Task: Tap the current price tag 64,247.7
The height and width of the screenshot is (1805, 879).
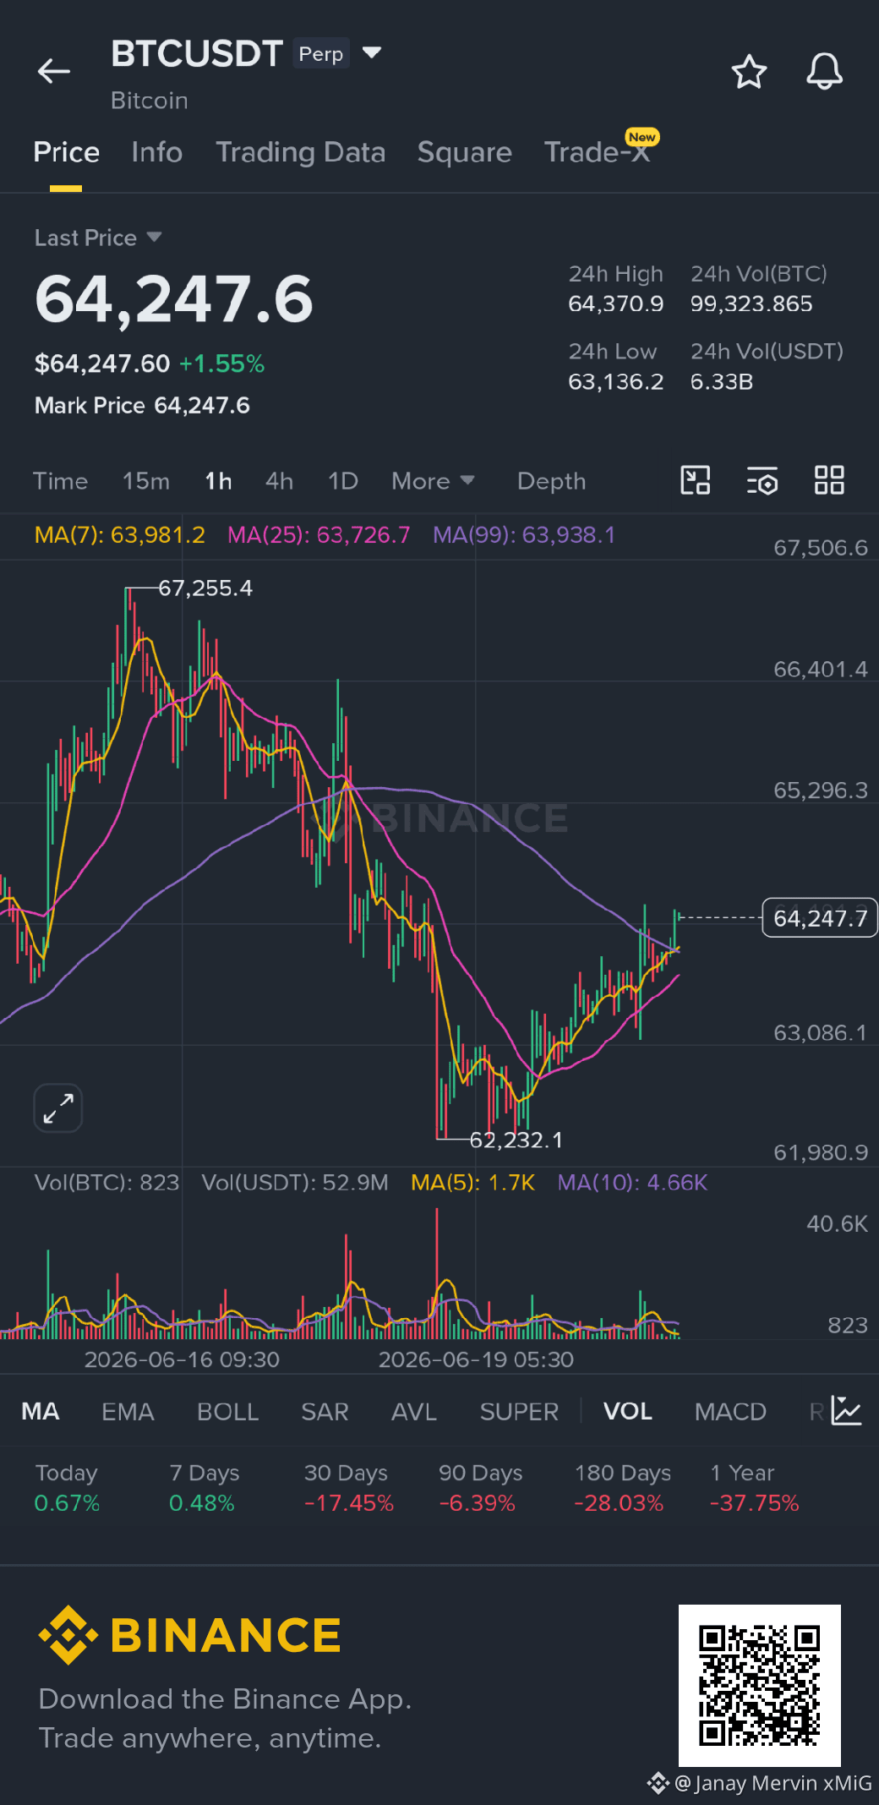Action: pos(820,918)
